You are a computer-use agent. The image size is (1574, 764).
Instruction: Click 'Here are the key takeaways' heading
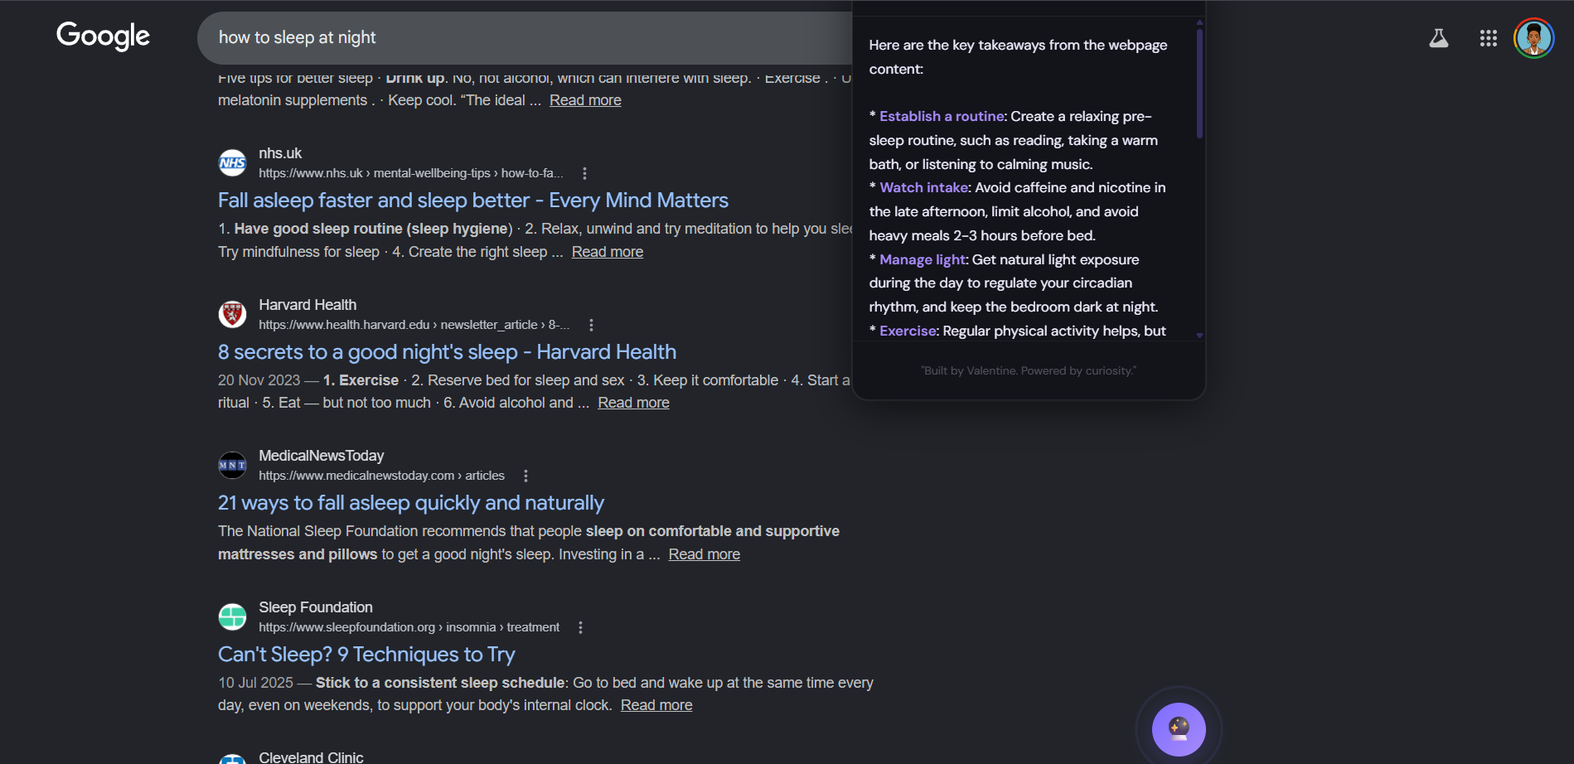[1018, 57]
